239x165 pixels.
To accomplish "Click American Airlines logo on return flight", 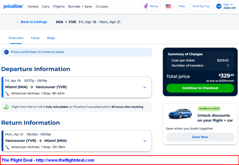I will [7, 147].
